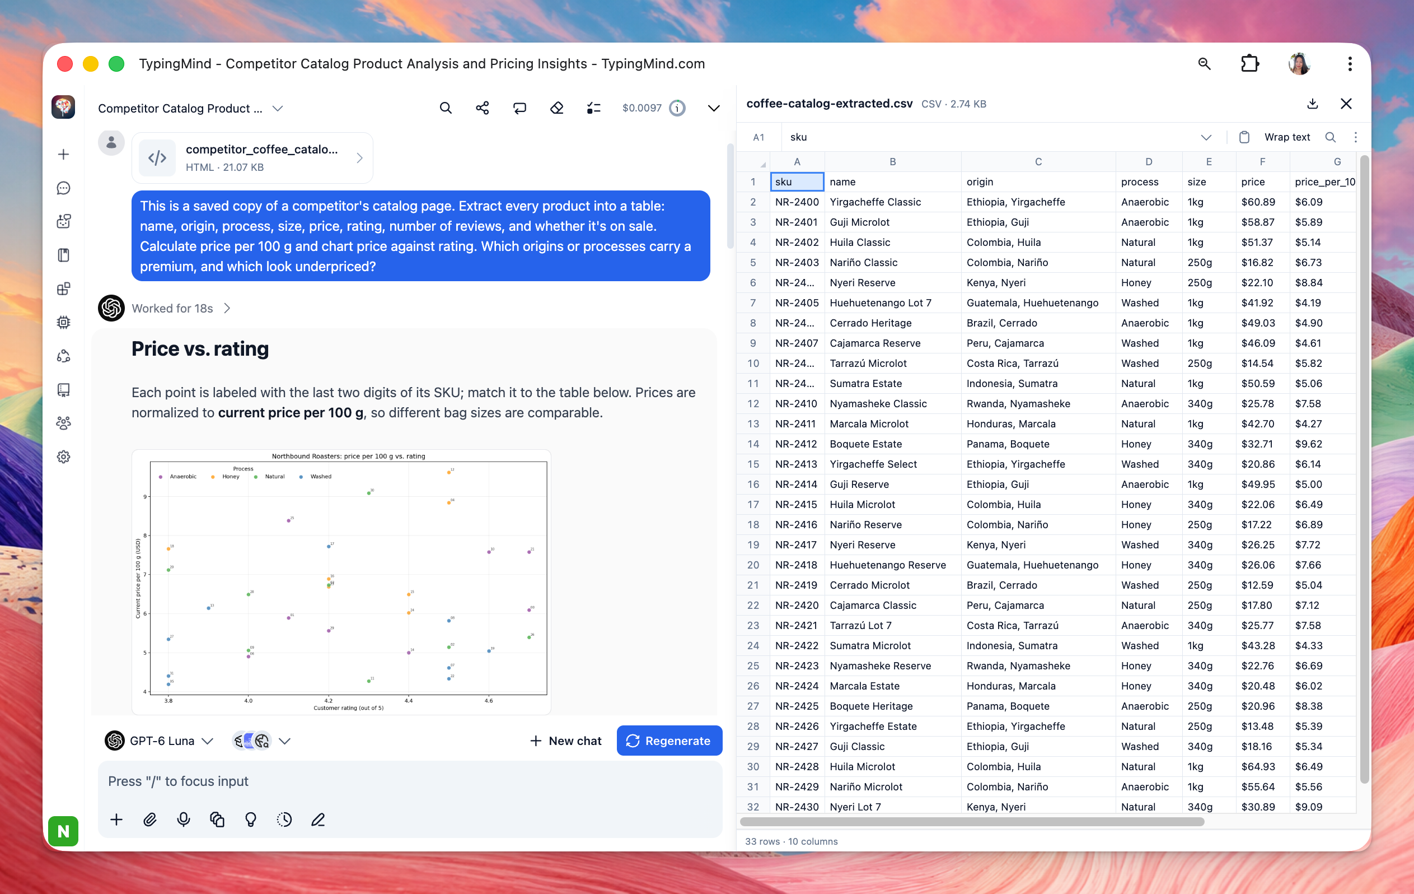This screenshot has height=894, width=1414.
Task: Open the GPT-6 Luna model selector
Action: (158, 741)
